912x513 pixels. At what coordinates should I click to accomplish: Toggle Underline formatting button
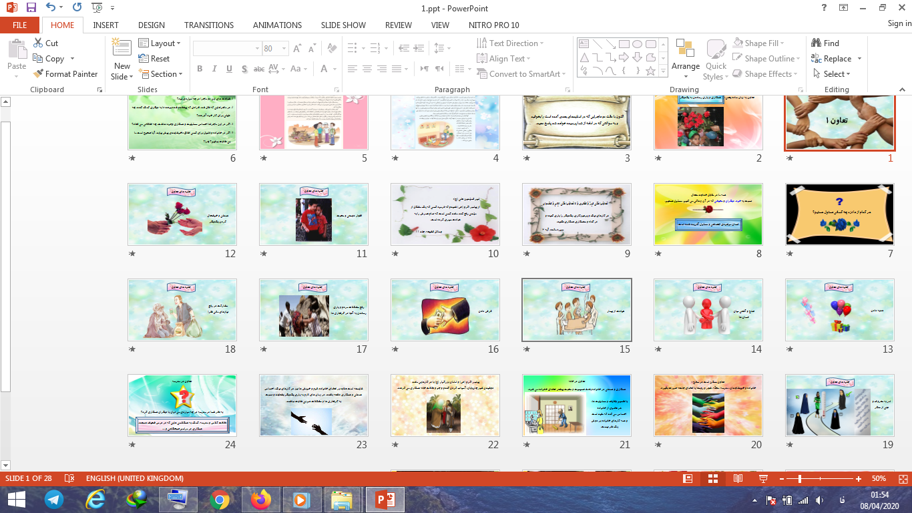(x=229, y=69)
